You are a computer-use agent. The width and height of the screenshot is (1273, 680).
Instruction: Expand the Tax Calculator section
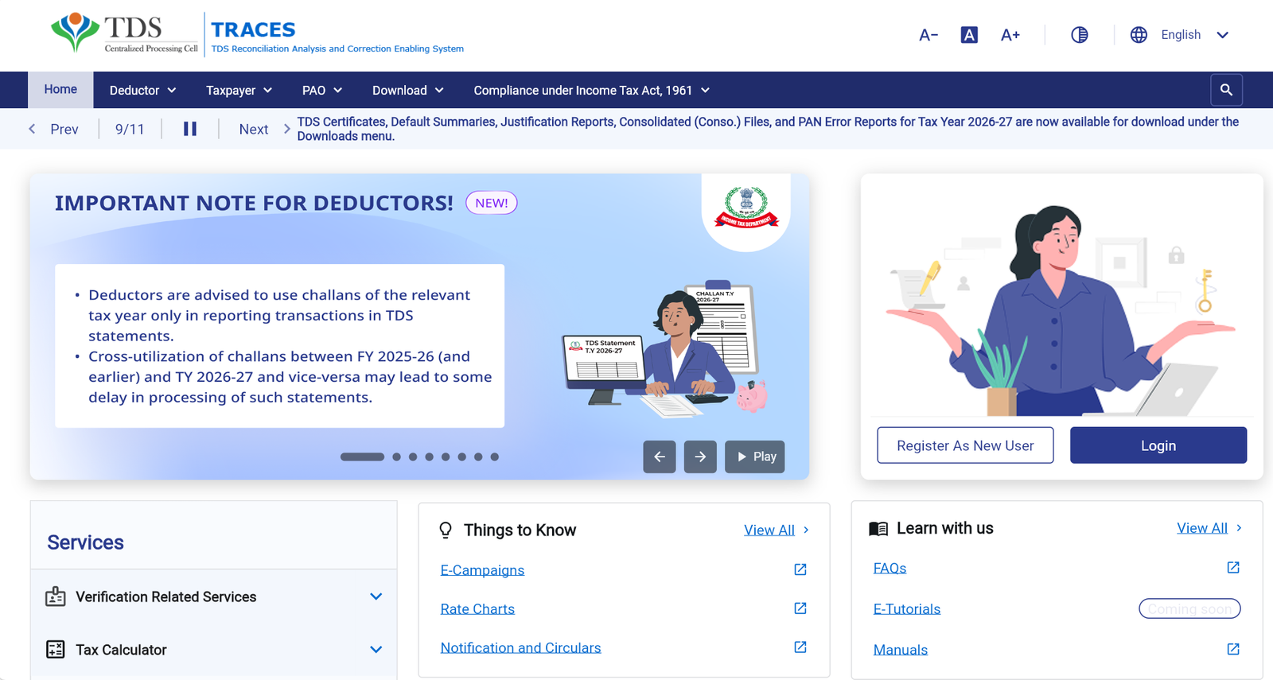214,650
